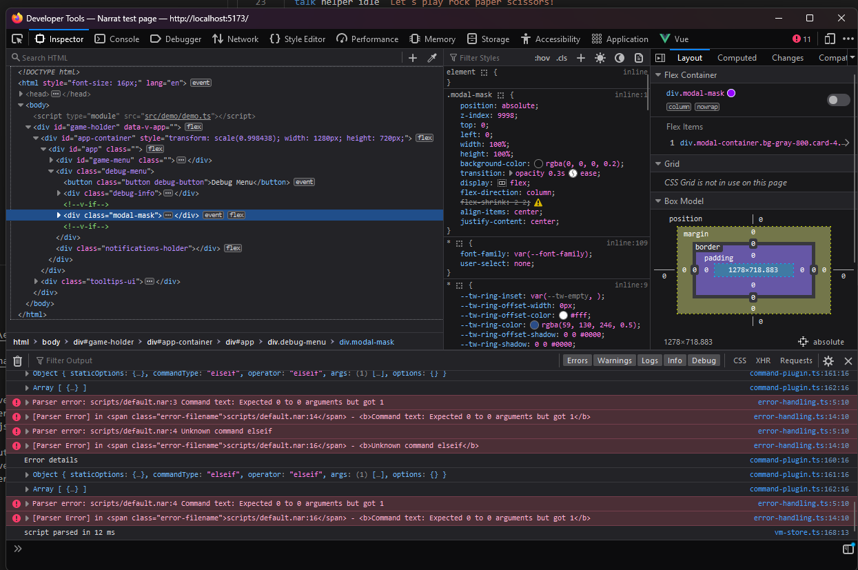858x570 pixels.
Task: Toggle light color scheme simulation
Action: pyautogui.click(x=600, y=58)
